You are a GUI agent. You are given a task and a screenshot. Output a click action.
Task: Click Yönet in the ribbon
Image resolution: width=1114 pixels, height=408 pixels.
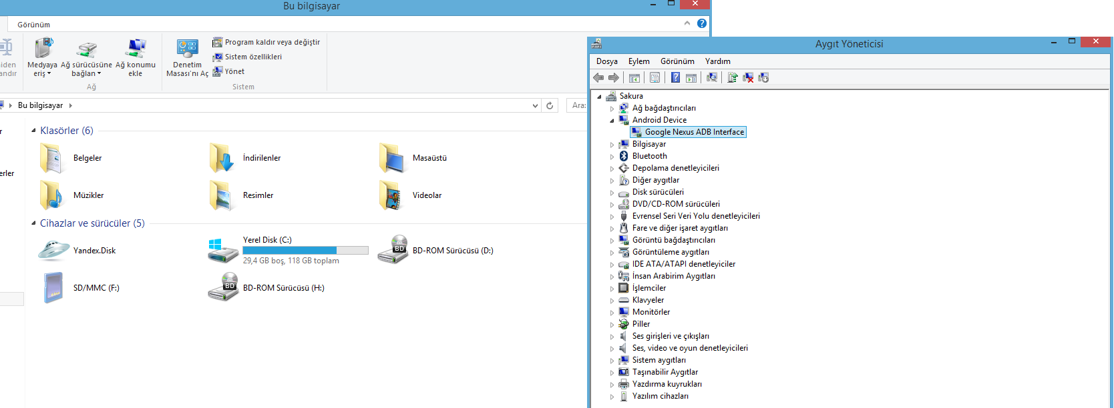[228, 71]
